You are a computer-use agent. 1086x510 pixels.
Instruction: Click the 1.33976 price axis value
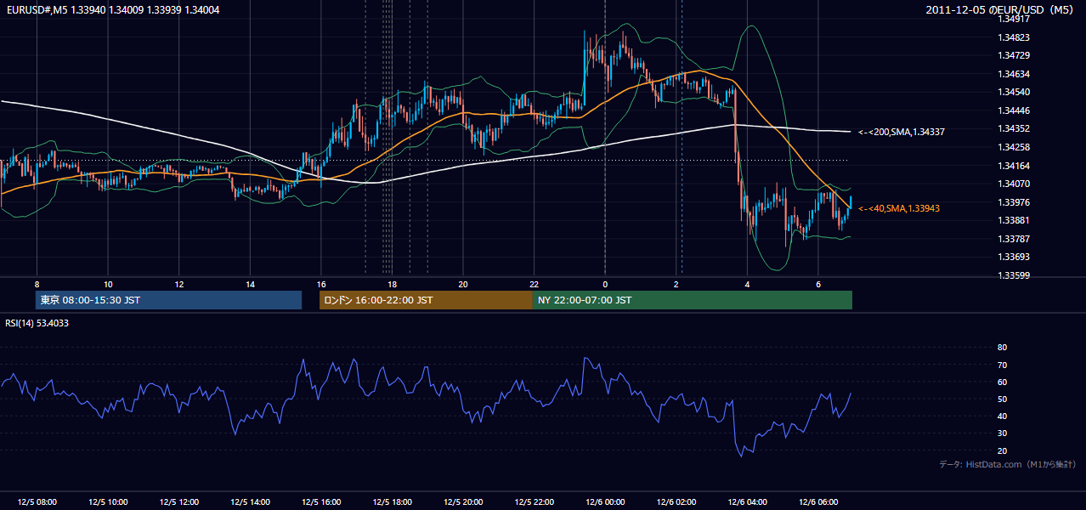point(1014,202)
